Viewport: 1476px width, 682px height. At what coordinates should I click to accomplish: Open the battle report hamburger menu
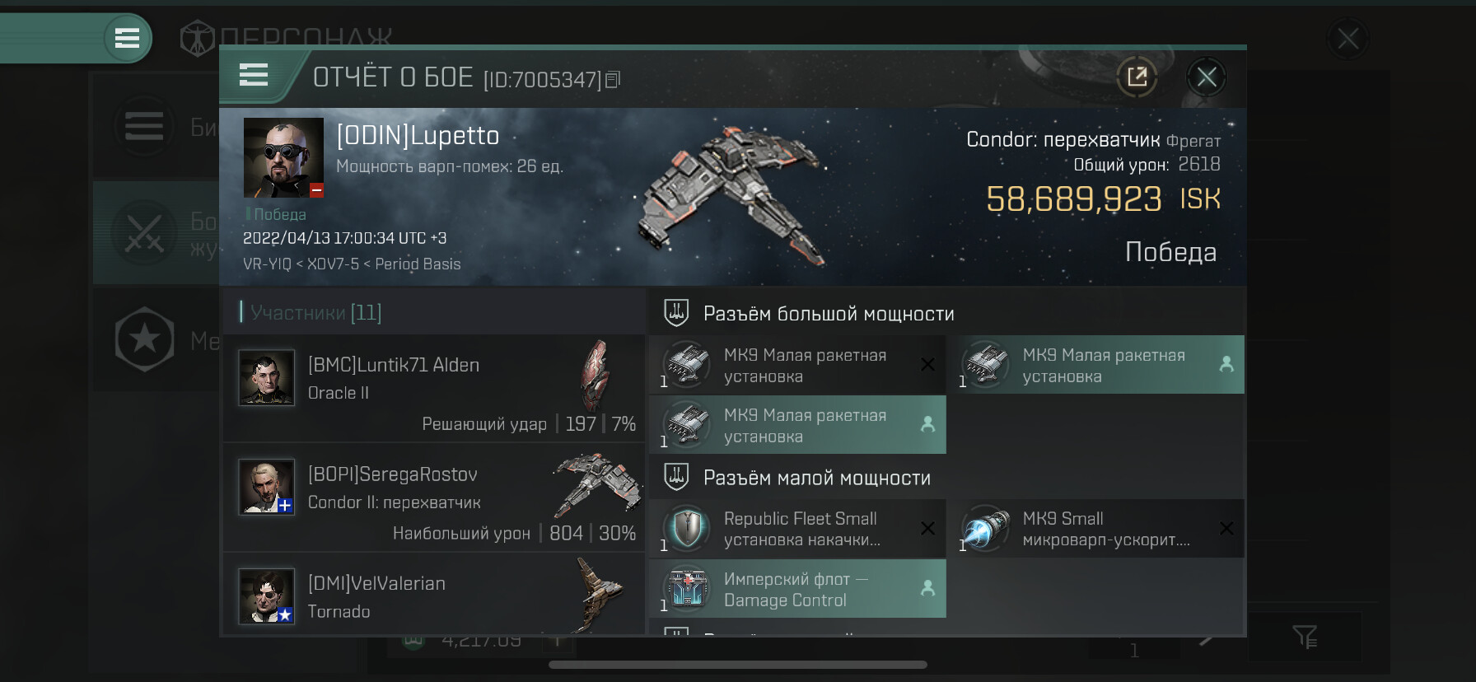[x=254, y=76]
